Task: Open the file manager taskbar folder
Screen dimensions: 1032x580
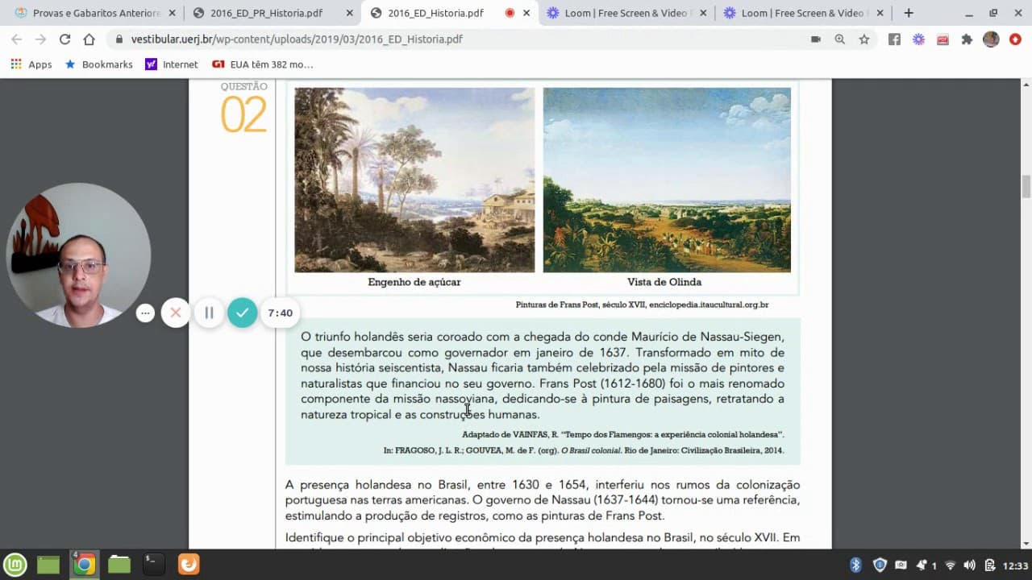Action: click(119, 565)
